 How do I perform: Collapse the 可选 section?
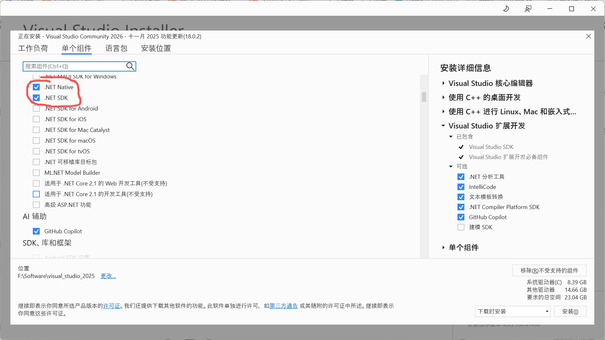(451, 167)
